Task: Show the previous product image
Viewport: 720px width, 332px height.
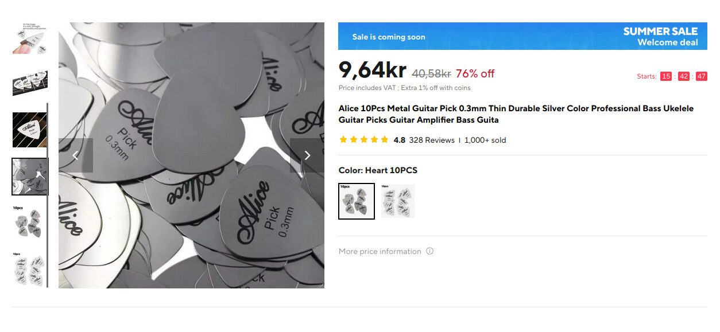Action: pyautogui.click(x=75, y=155)
